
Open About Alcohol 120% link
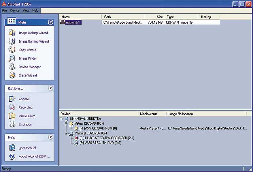point(34,156)
